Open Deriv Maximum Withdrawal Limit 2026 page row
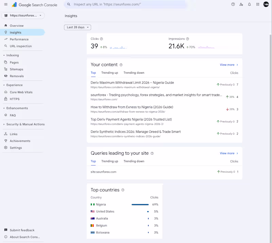The height and width of the screenshot is (243, 272). click(x=165, y=85)
